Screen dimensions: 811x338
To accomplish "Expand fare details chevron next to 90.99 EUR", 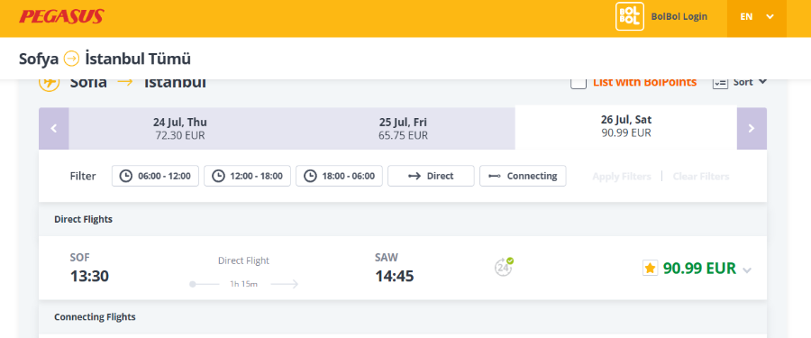I will tap(746, 270).
